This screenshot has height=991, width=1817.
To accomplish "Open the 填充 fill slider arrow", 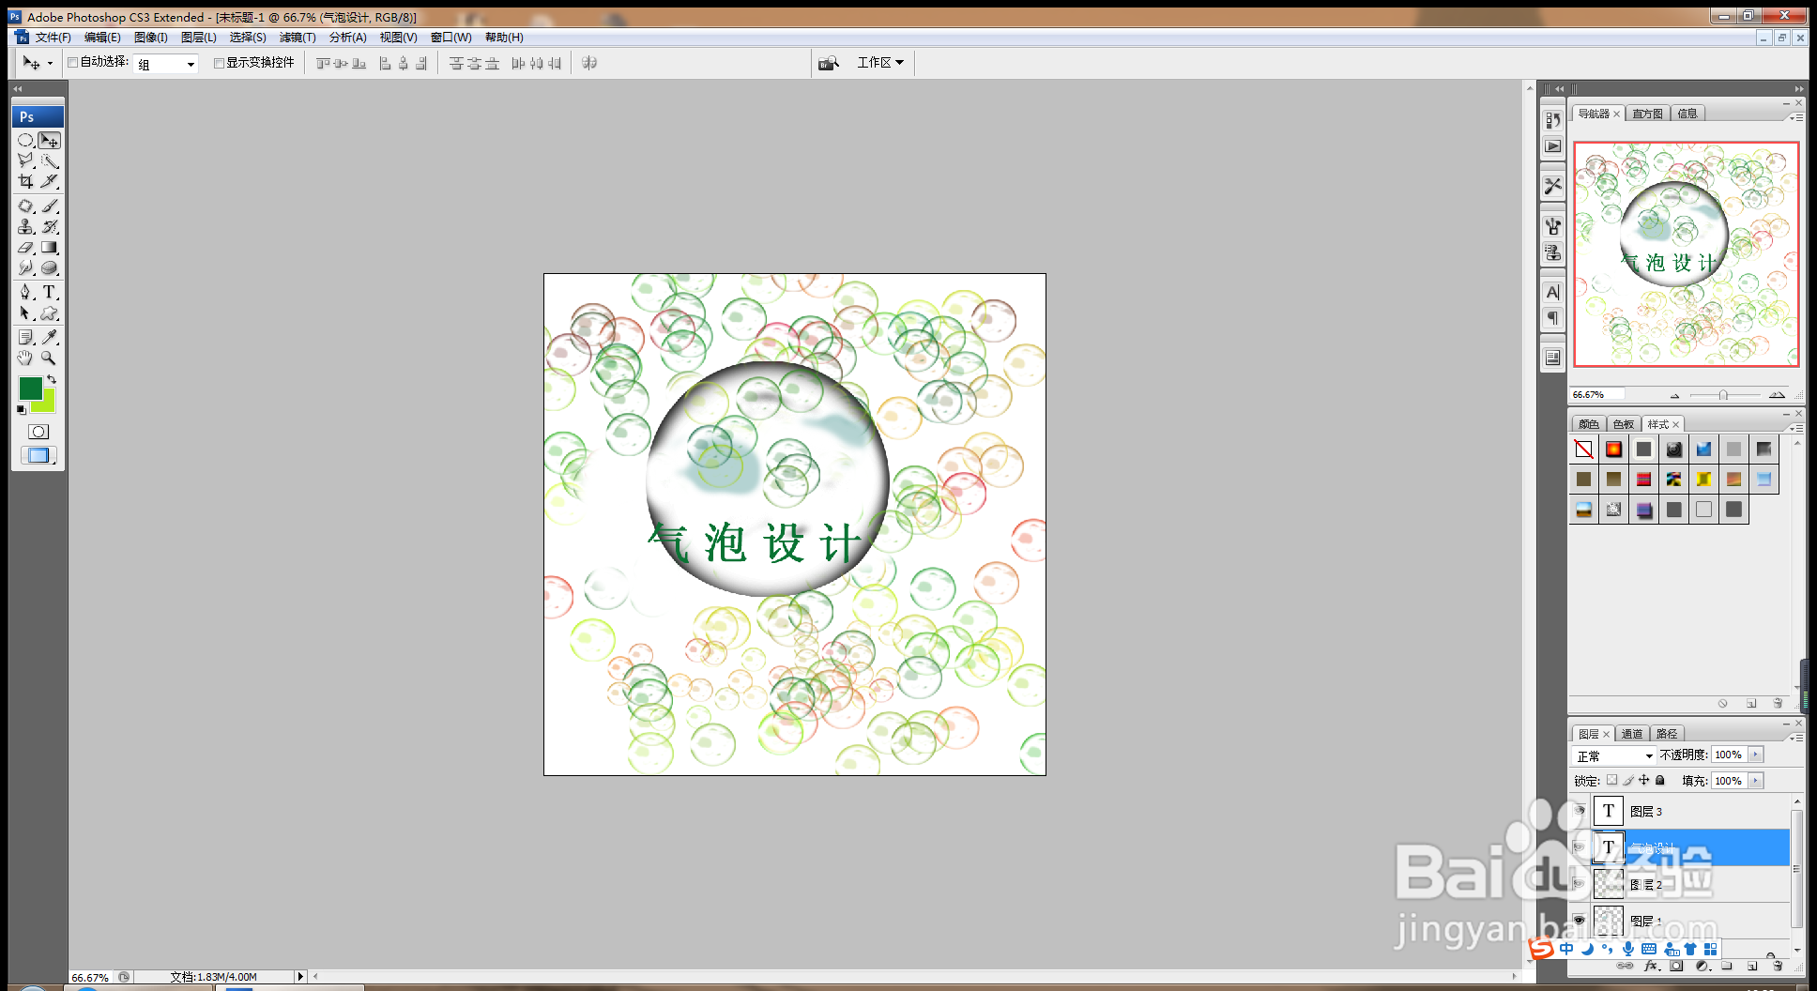I will pos(1755,781).
